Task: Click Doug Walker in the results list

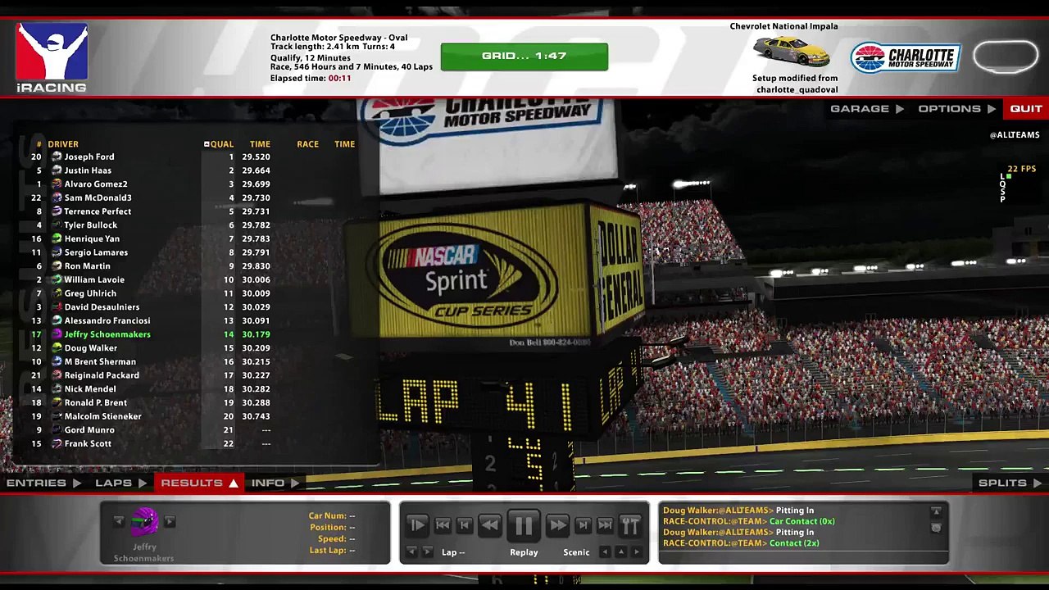Action: (91, 348)
